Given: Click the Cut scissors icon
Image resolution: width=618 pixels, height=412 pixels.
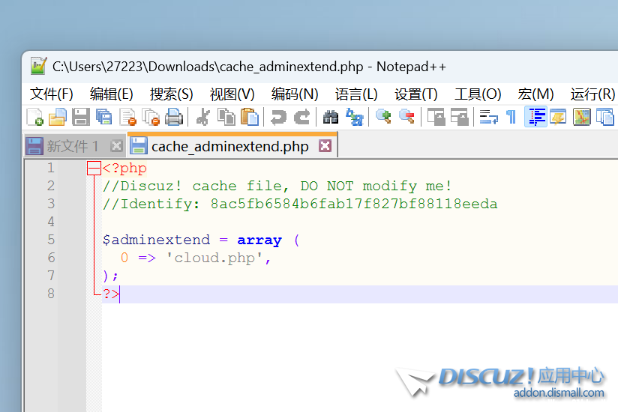Looking at the screenshot, I should coord(202,117).
